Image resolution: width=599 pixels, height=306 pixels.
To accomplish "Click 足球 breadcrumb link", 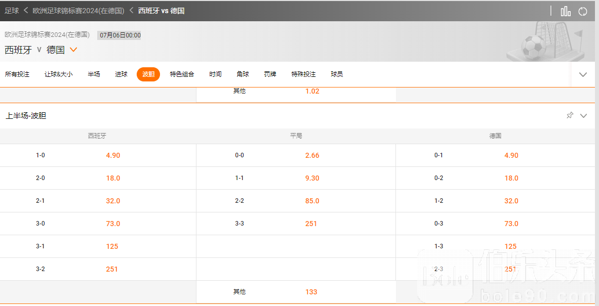I will pos(12,10).
